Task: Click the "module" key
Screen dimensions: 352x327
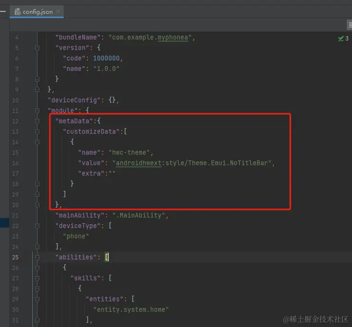Action: tap(63, 110)
